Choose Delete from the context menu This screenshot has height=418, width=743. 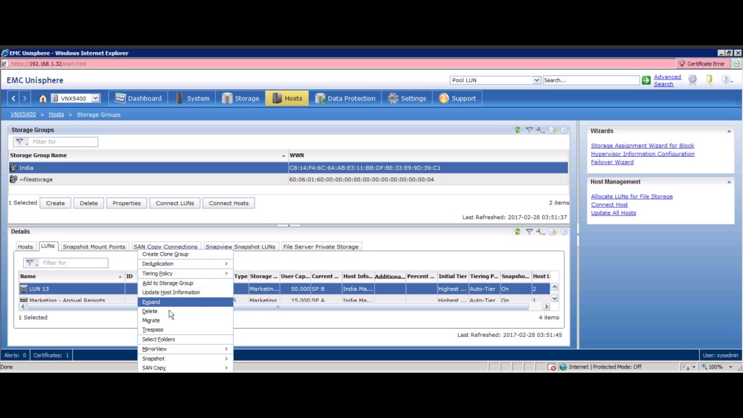point(185,311)
